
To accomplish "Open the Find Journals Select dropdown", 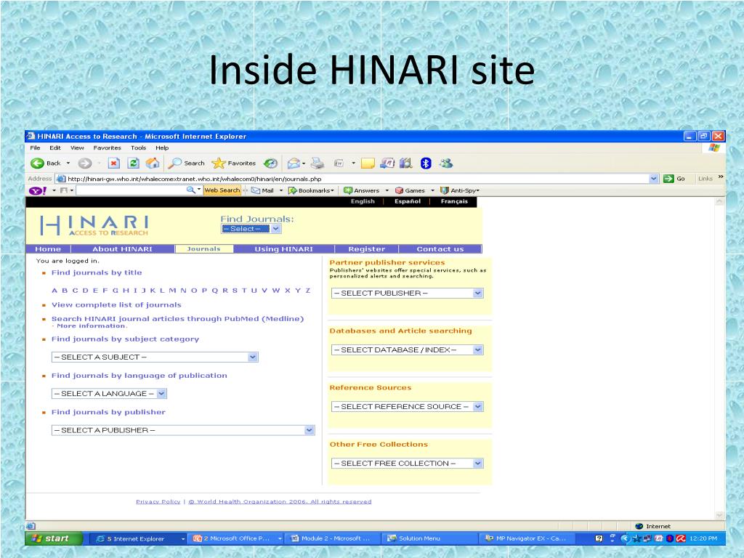I will [251, 229].
